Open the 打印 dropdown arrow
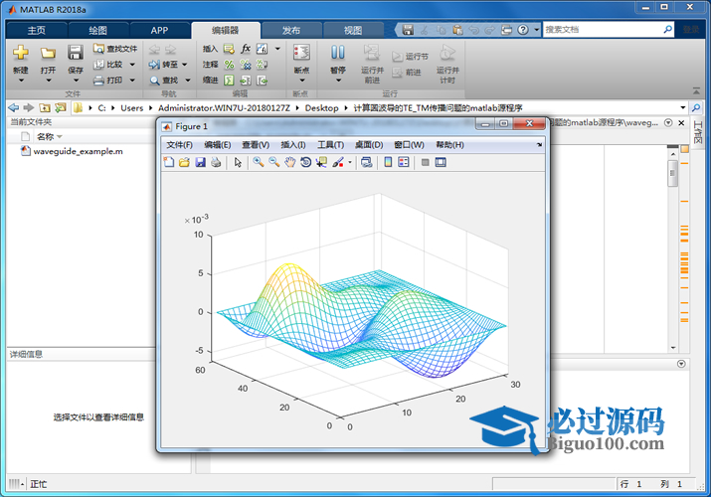Image resolution: width=711 pixels, height=497 pixels. pos(132,81)
